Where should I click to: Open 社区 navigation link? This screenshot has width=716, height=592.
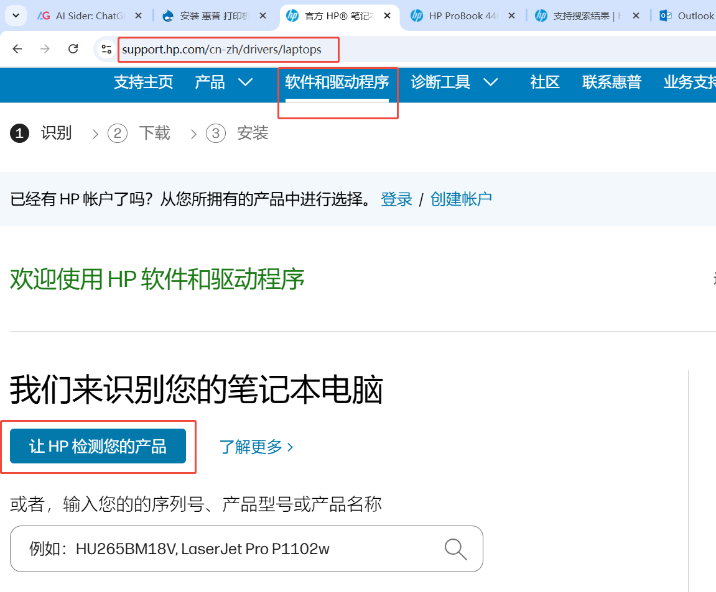pyautogui.click(x=545, y=82)
